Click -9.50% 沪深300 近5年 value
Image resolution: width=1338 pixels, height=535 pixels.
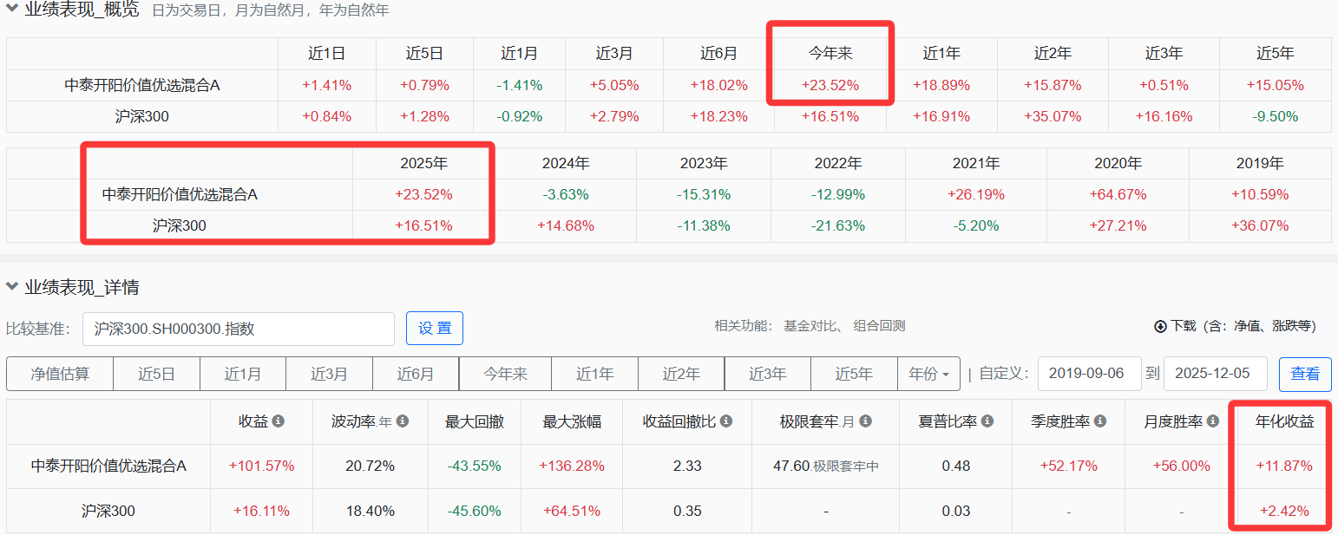pyautogui.click(x=1276, y=116)
